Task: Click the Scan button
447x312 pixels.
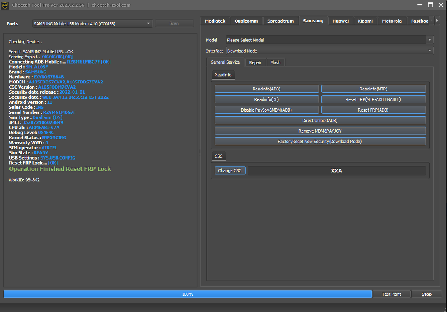Action: click(174, 23)
